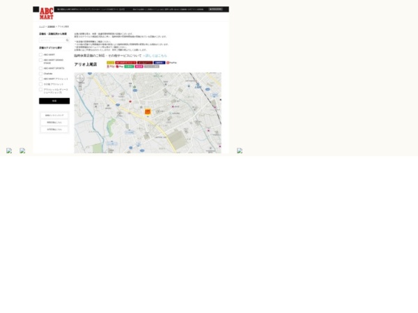This screenshot has width=418, height=313.
Task: Click the first white sidebar link button
Action: pyautogui.click(x=54, y=115)
